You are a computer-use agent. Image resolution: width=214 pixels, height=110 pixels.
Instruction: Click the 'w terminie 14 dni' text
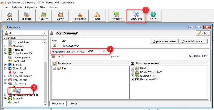click(198, 56)
